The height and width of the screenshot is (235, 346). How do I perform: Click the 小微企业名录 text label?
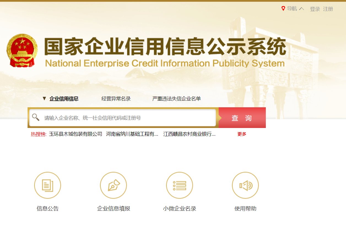[x=180, y=209]
